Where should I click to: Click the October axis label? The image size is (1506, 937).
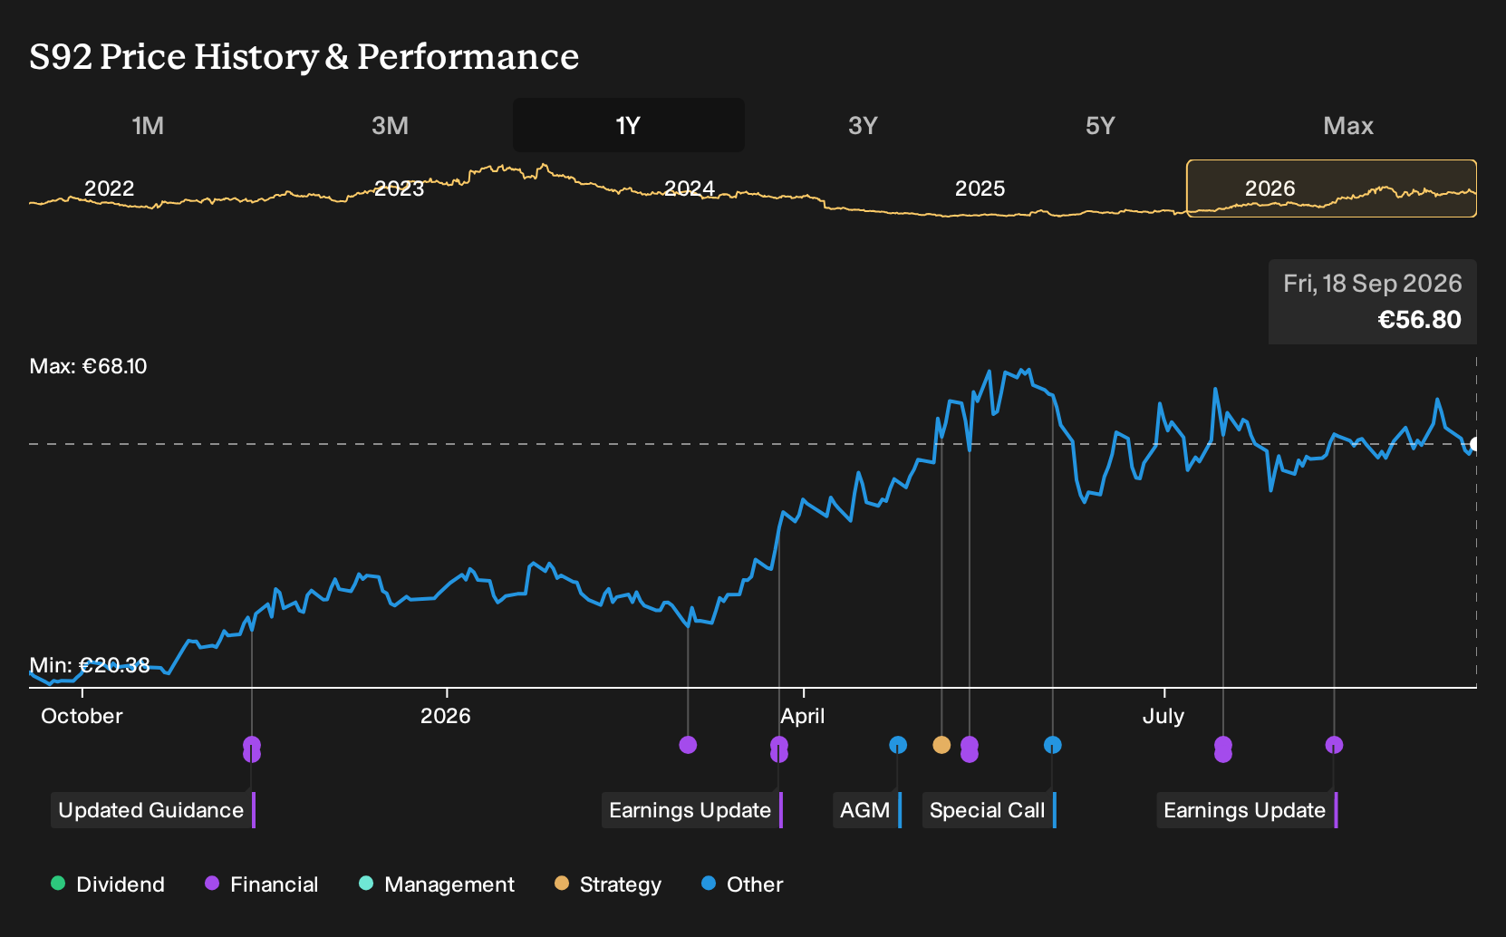pyautogui.click(x=82, y=716)
